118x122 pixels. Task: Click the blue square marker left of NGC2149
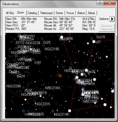click(53, 111)
